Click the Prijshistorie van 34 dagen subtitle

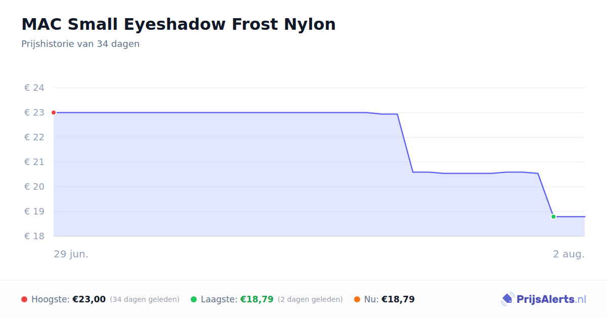pos(80,44)
